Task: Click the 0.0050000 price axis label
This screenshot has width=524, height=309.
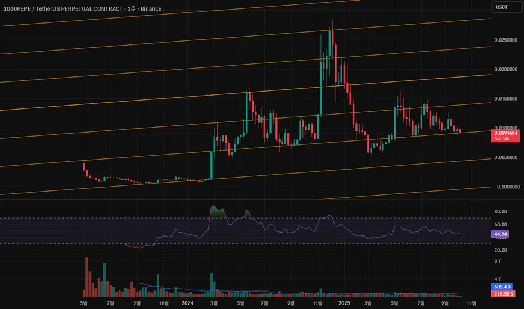Action: [505, 158]
